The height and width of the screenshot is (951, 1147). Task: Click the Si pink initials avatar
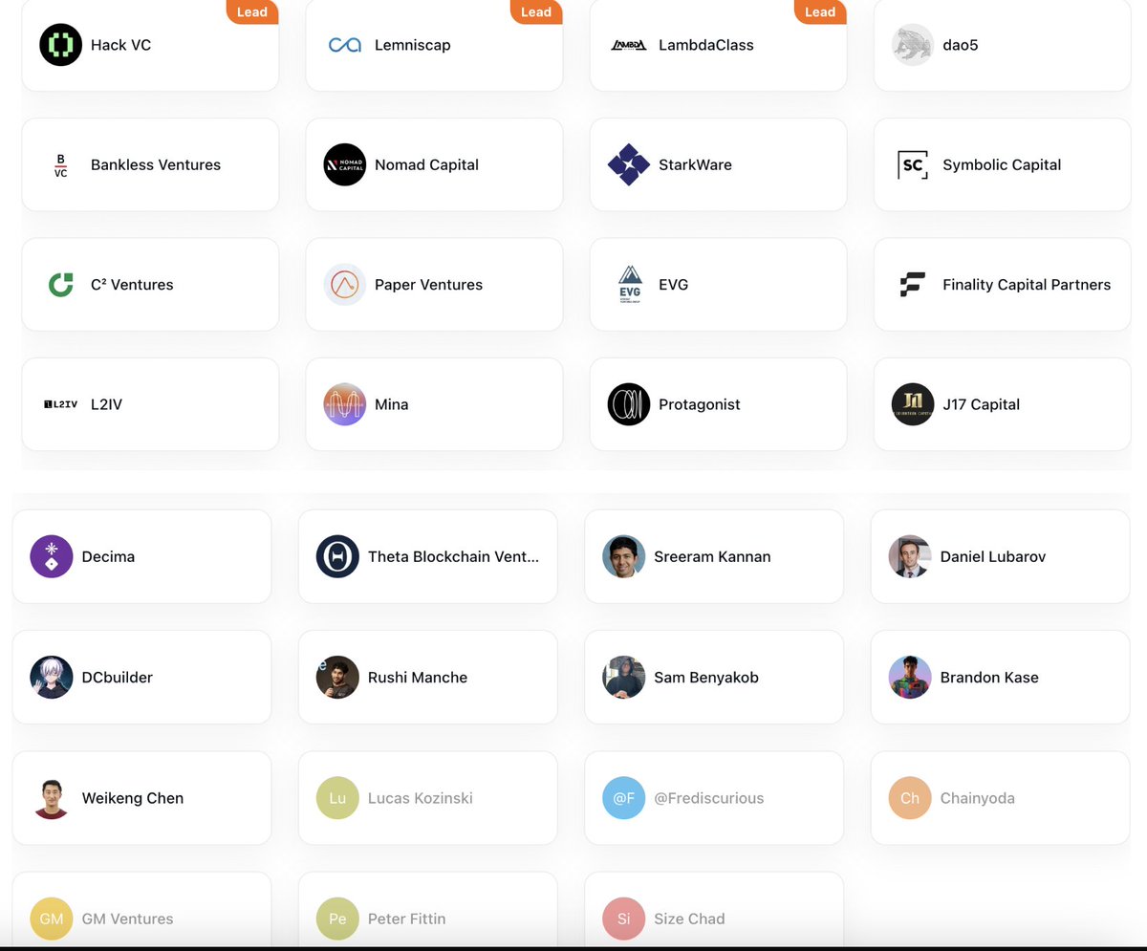point(624,919)
